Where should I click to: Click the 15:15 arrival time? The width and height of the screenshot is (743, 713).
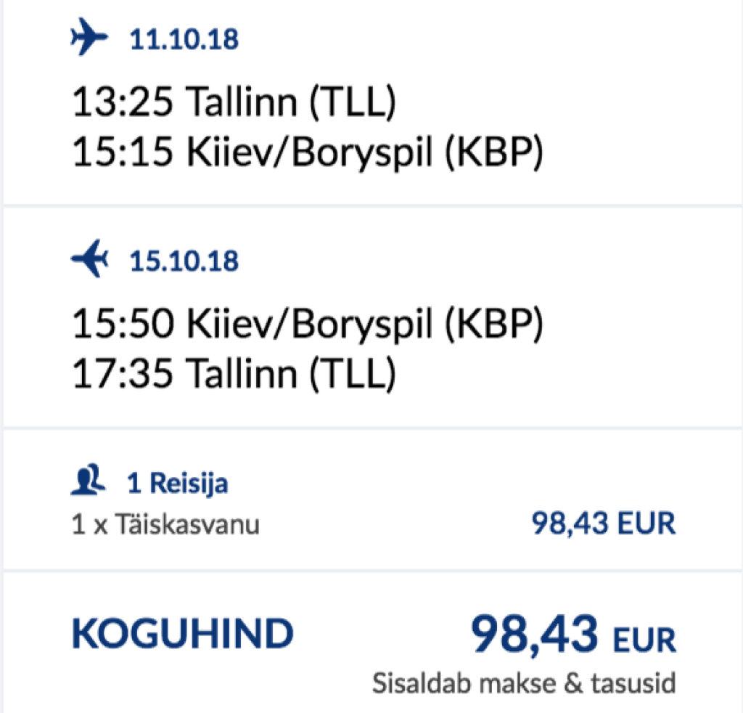123,155
